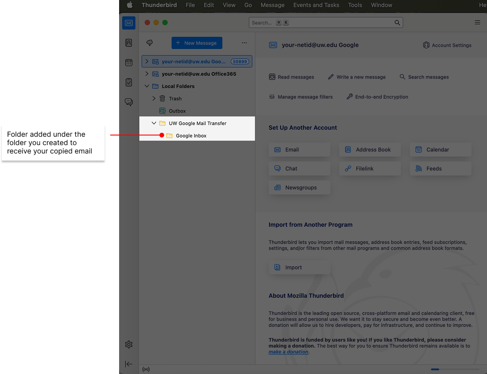Follow the make a donation link
The height and width of the screenshot is (374, 487).
[288, 352]
